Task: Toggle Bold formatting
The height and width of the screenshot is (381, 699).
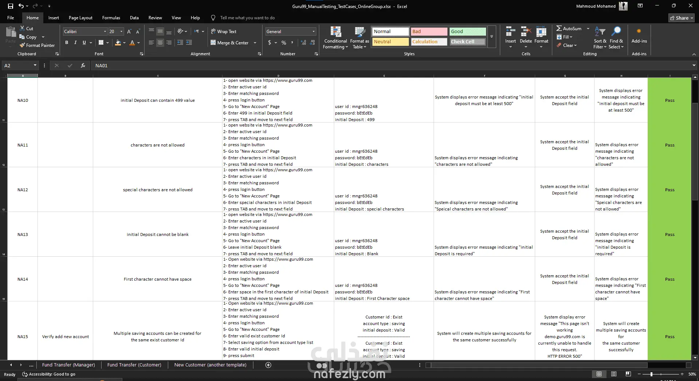Action: click(x=67, y=43)
